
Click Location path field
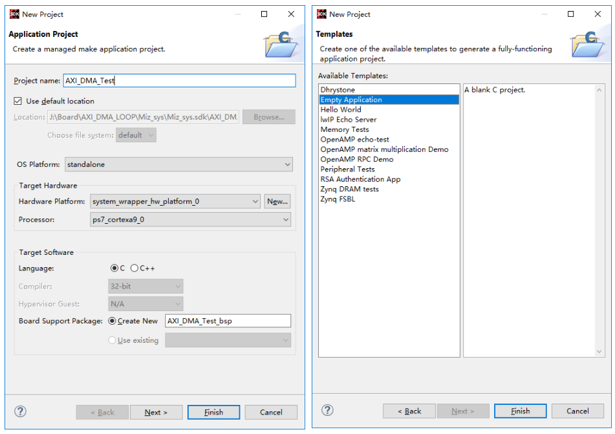143,117
